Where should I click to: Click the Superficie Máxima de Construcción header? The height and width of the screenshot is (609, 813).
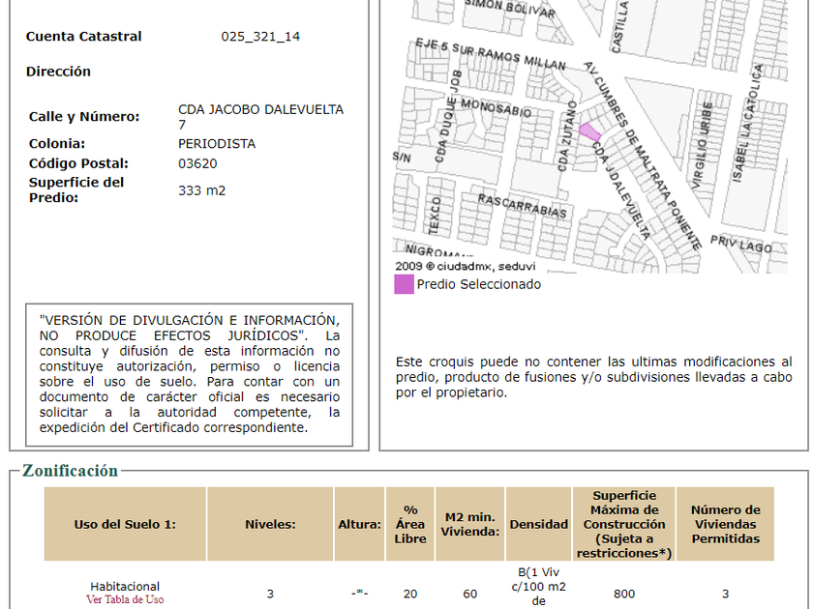(624, 524)
